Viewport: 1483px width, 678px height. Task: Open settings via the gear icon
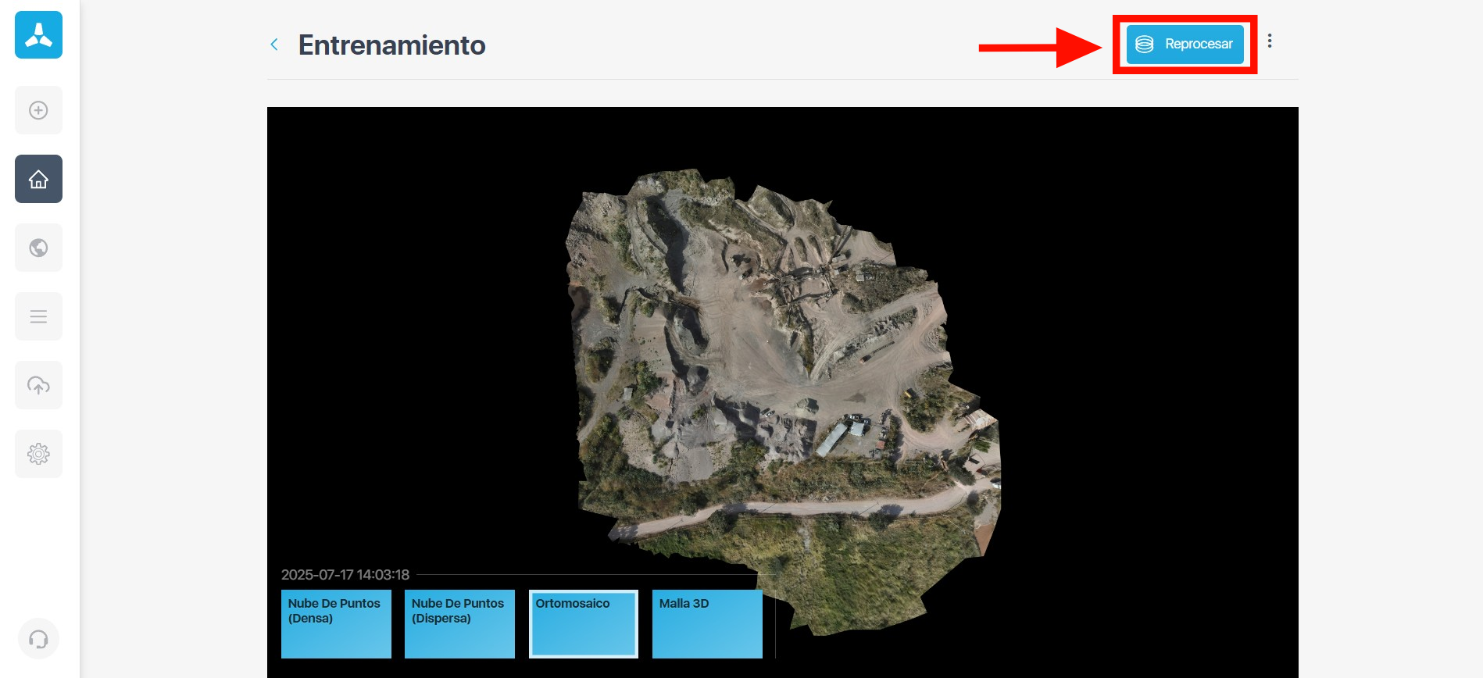[38, 454]
